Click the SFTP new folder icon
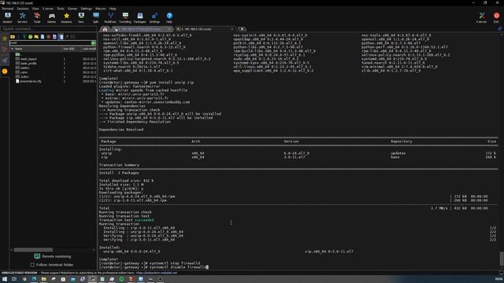 [36, 37]
